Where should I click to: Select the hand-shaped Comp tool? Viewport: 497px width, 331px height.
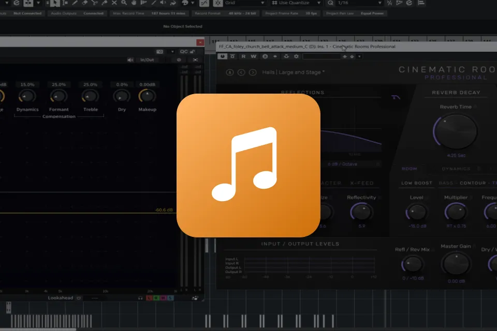[x=134, y=3]
